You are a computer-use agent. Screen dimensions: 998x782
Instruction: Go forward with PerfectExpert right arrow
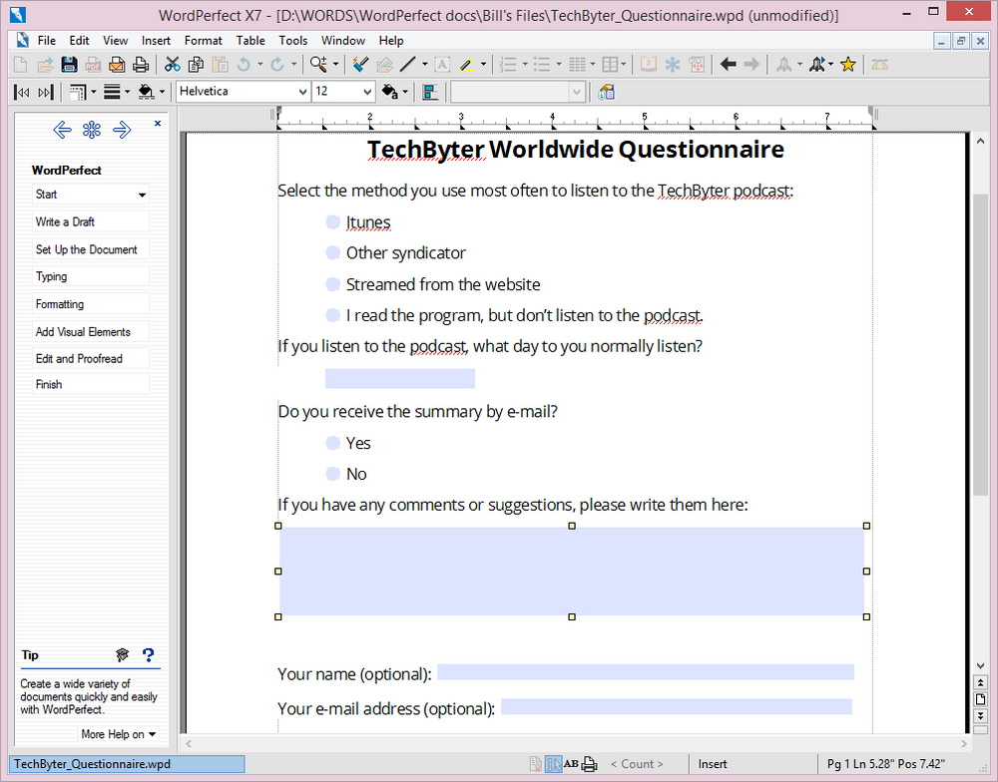pos(122,130)
